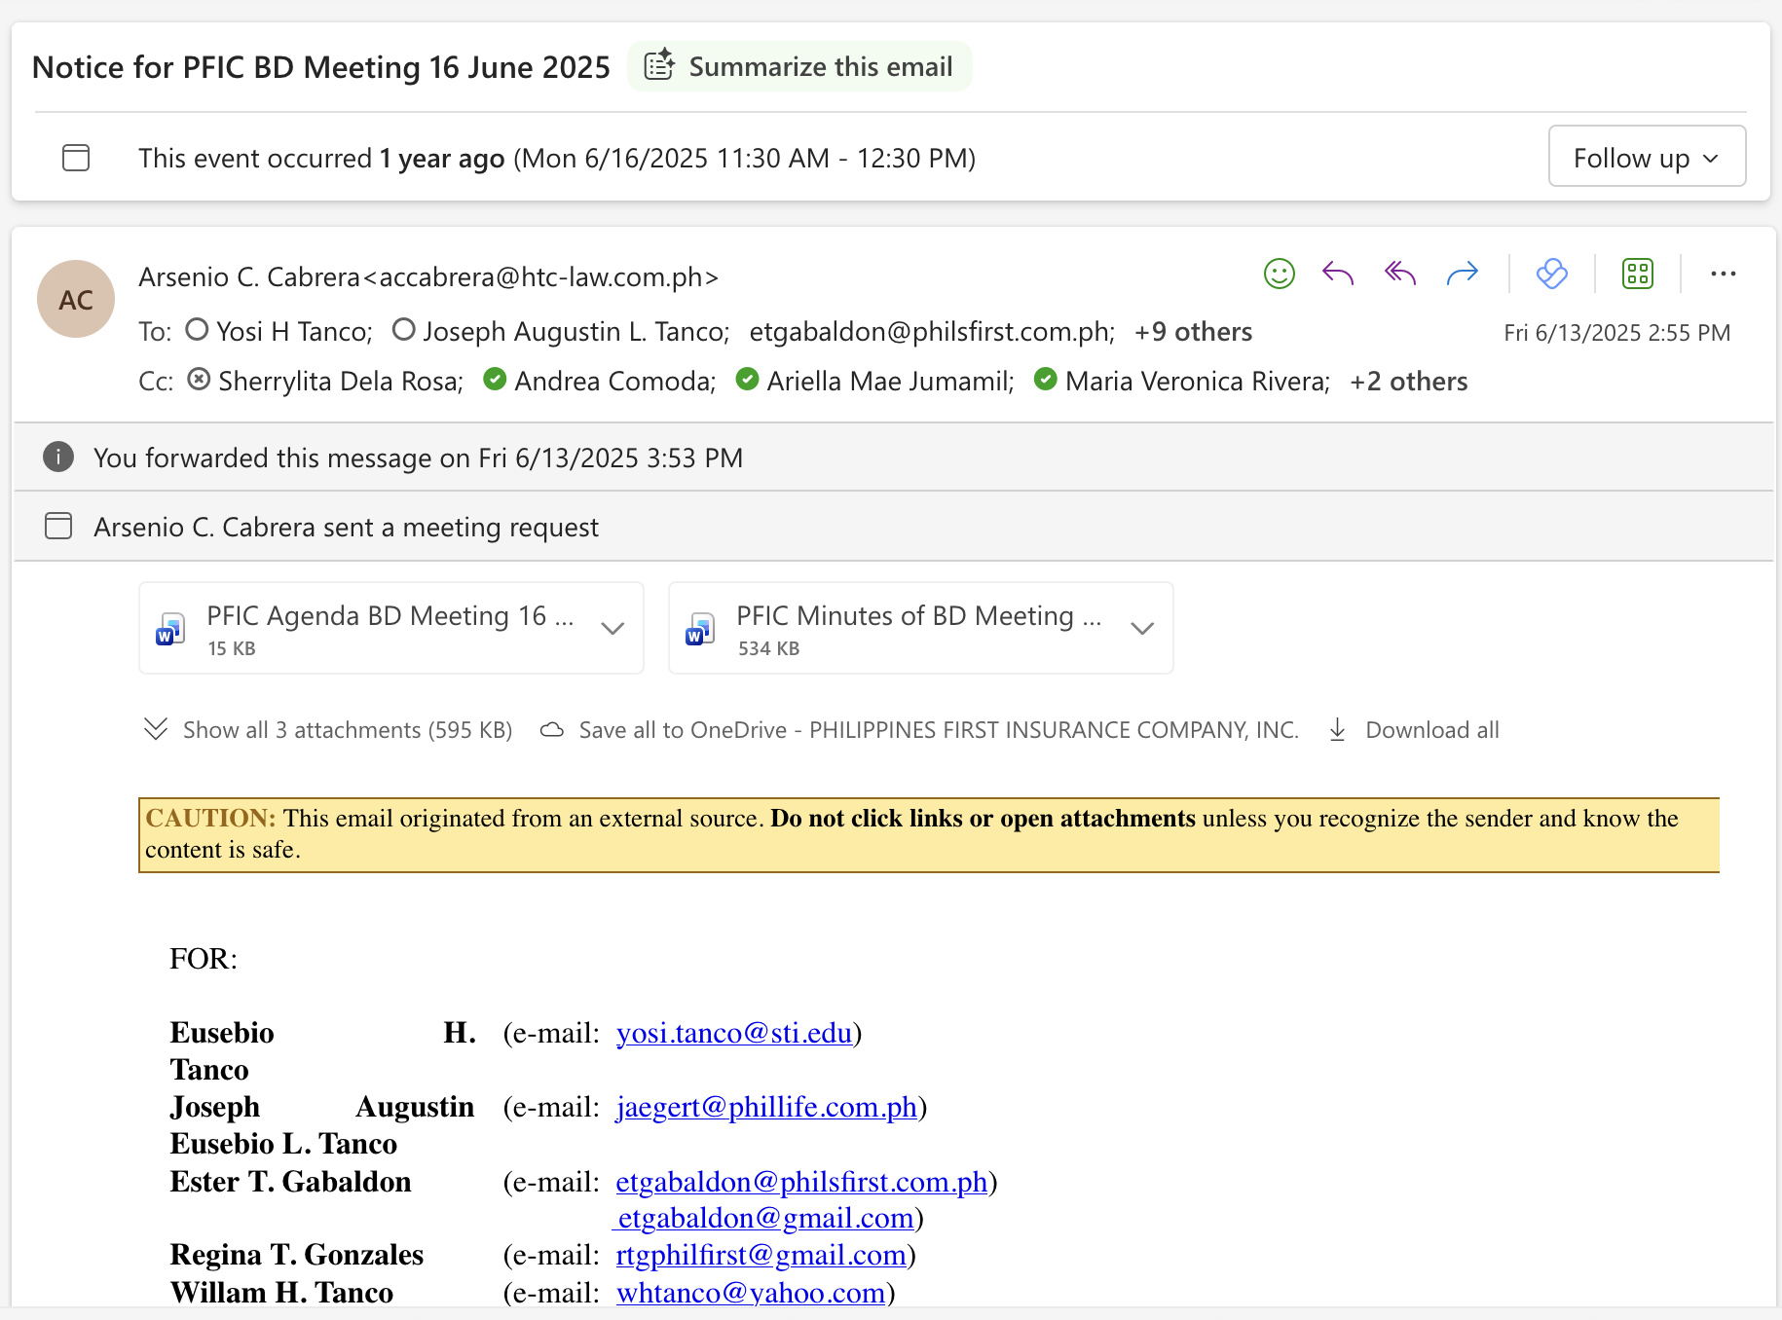
Task: Click the CAUTION external source banner
Action: (929, 834)
